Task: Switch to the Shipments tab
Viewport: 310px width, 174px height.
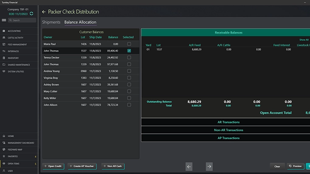Action: 51,22
